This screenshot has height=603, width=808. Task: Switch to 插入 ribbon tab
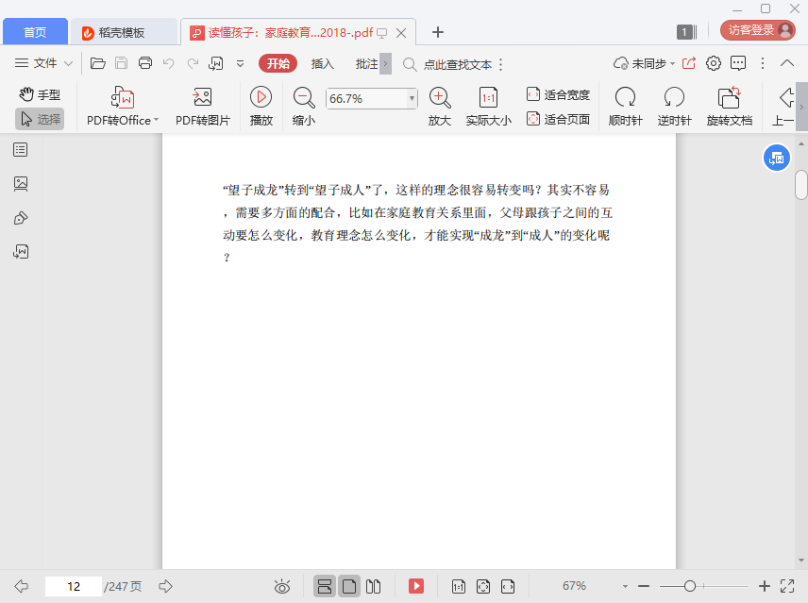click(323, 63)
